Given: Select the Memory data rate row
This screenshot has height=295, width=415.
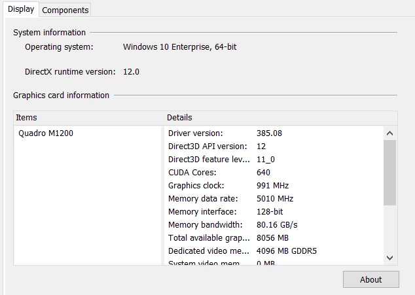Looking at the screenshot, I should click(274, 198).
